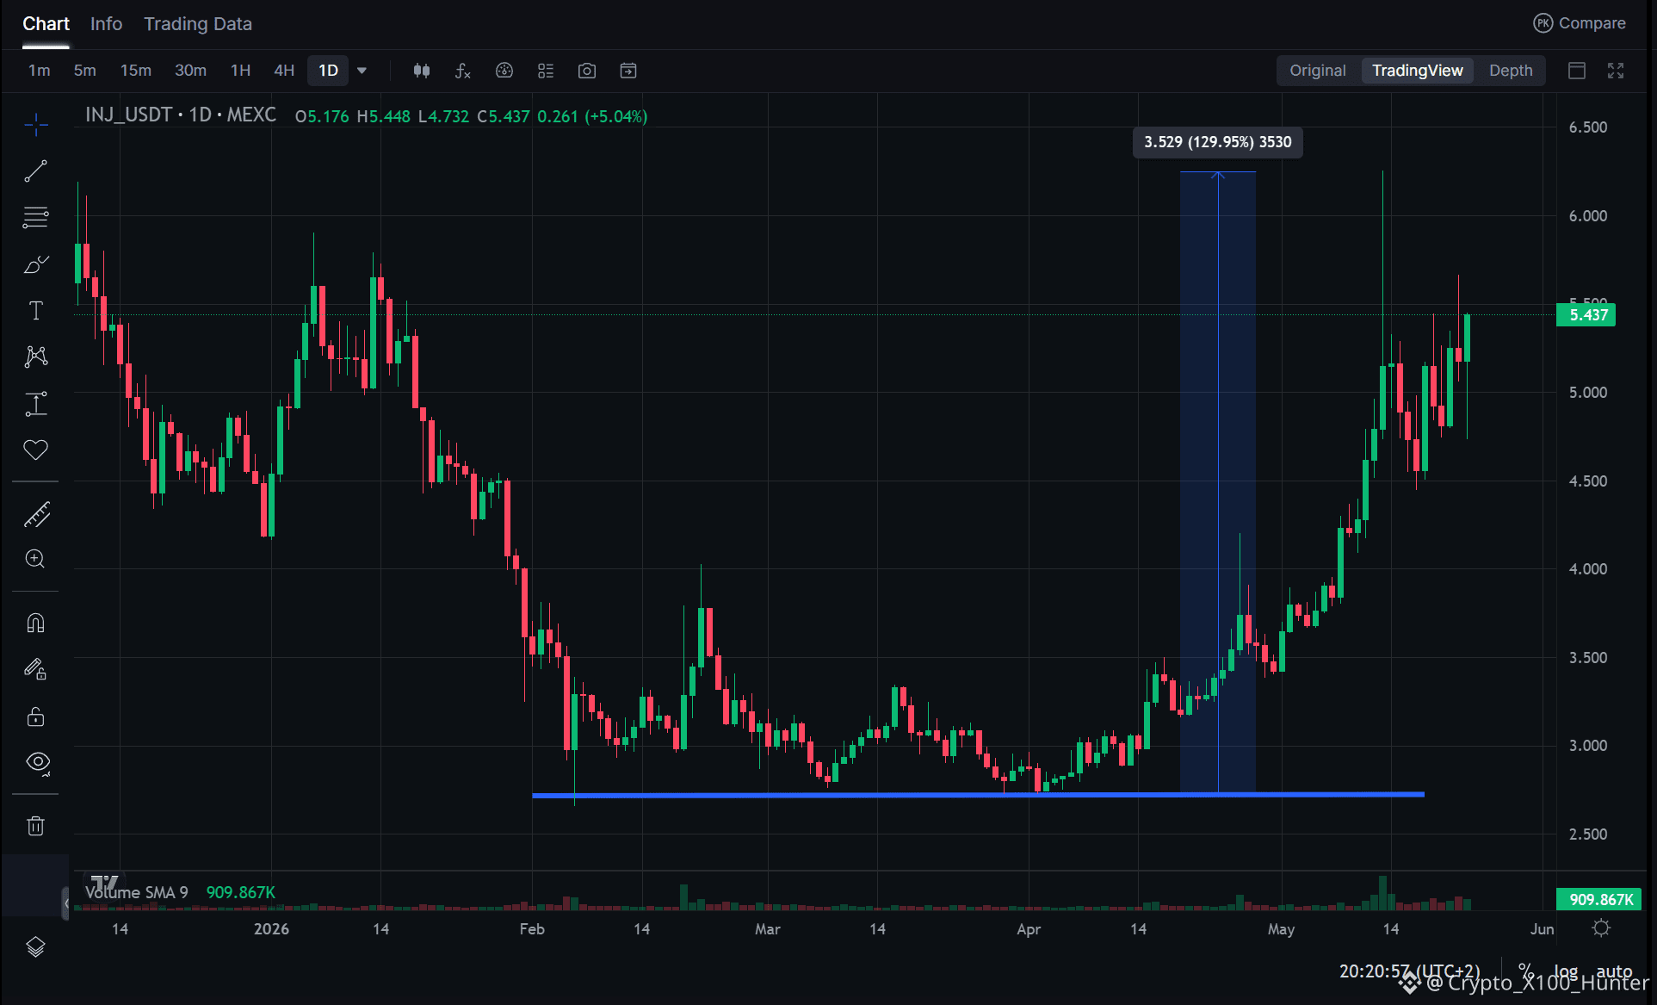Expand the collapsed left panel arrow
The width and height of the screenshot is (1657, 1005).
[x=66, y=903]
